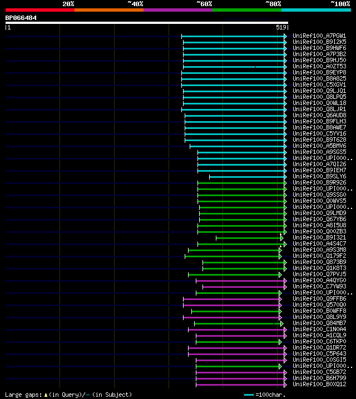356x399 pixels.
Task: Select the UniRef100_B0XQ12 label
Action: coord(319,384)
